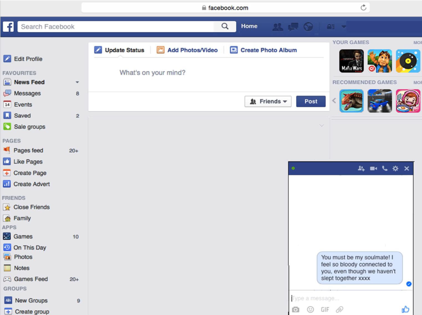The height and width of the screenshot is (315, 422).
Task: Open the Friends audience selector
Action: pos(268,101)
